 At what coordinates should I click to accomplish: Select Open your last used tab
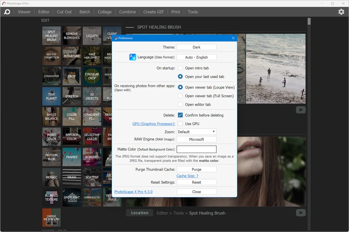coord(180,77)
